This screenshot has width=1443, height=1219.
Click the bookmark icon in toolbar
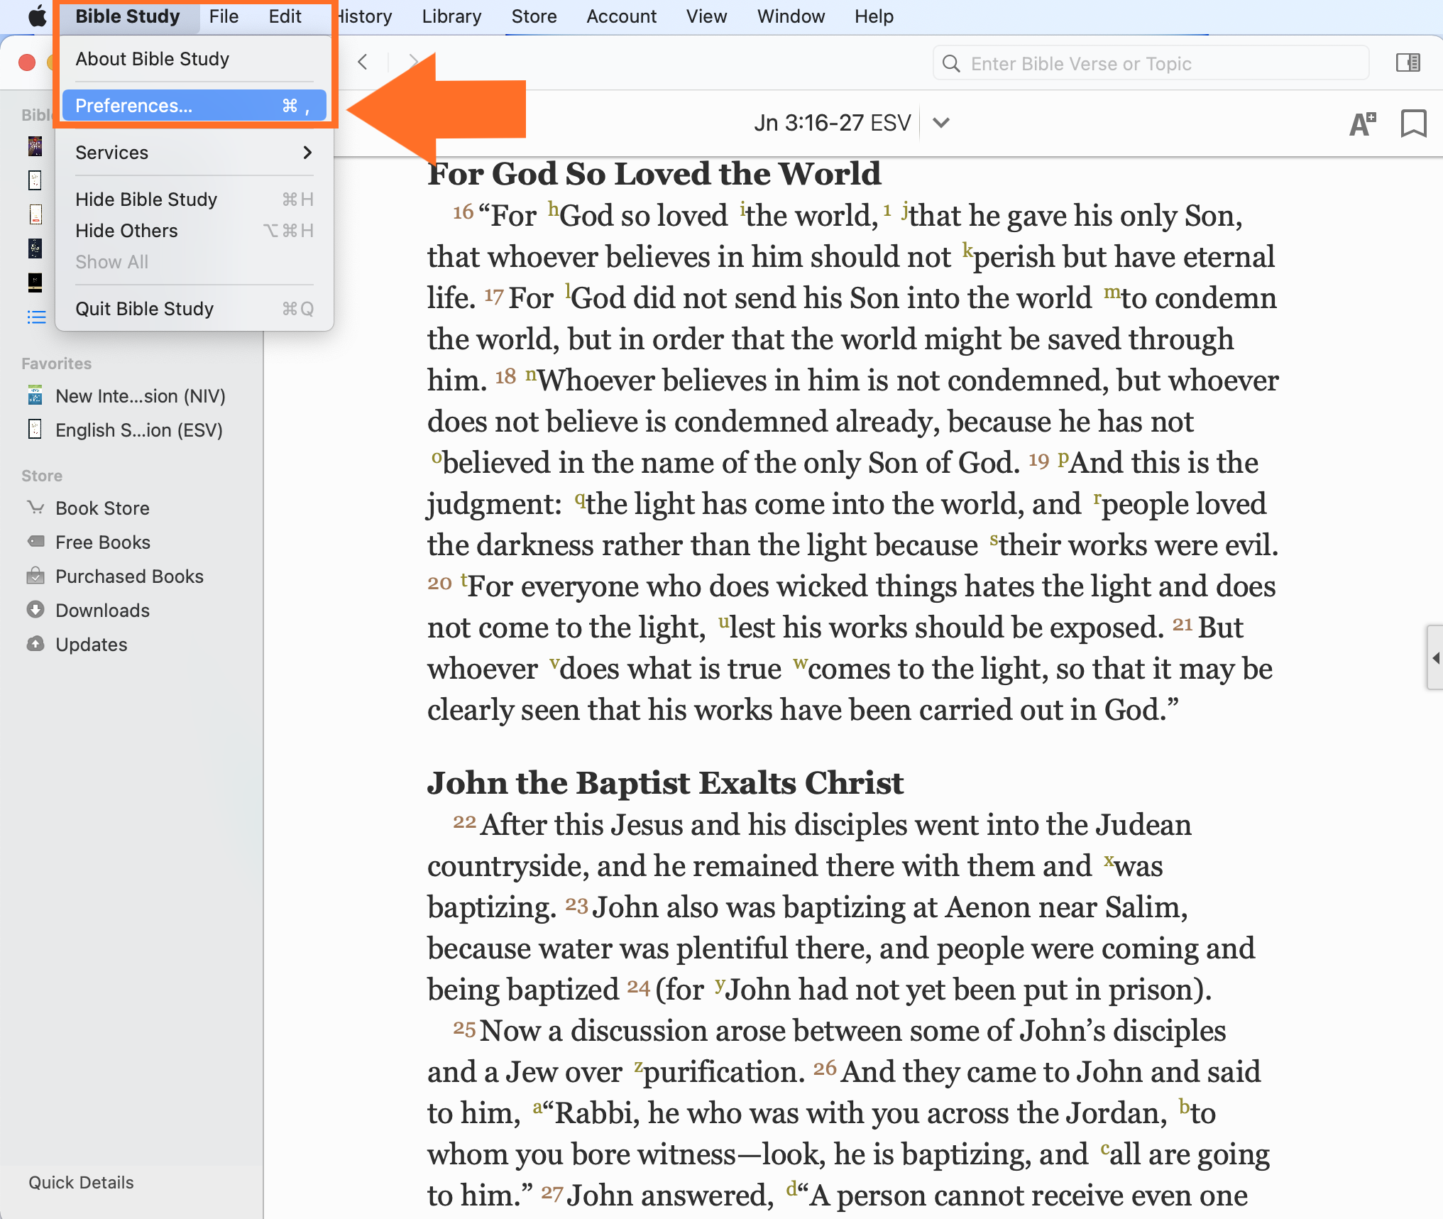coord(1412,124)
